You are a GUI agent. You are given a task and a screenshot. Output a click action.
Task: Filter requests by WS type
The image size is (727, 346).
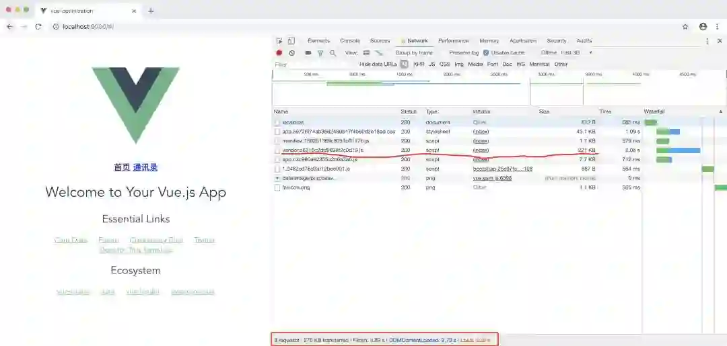[x=520, y=64]
